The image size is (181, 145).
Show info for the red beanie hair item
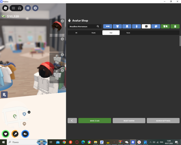[x=62, y=21]
